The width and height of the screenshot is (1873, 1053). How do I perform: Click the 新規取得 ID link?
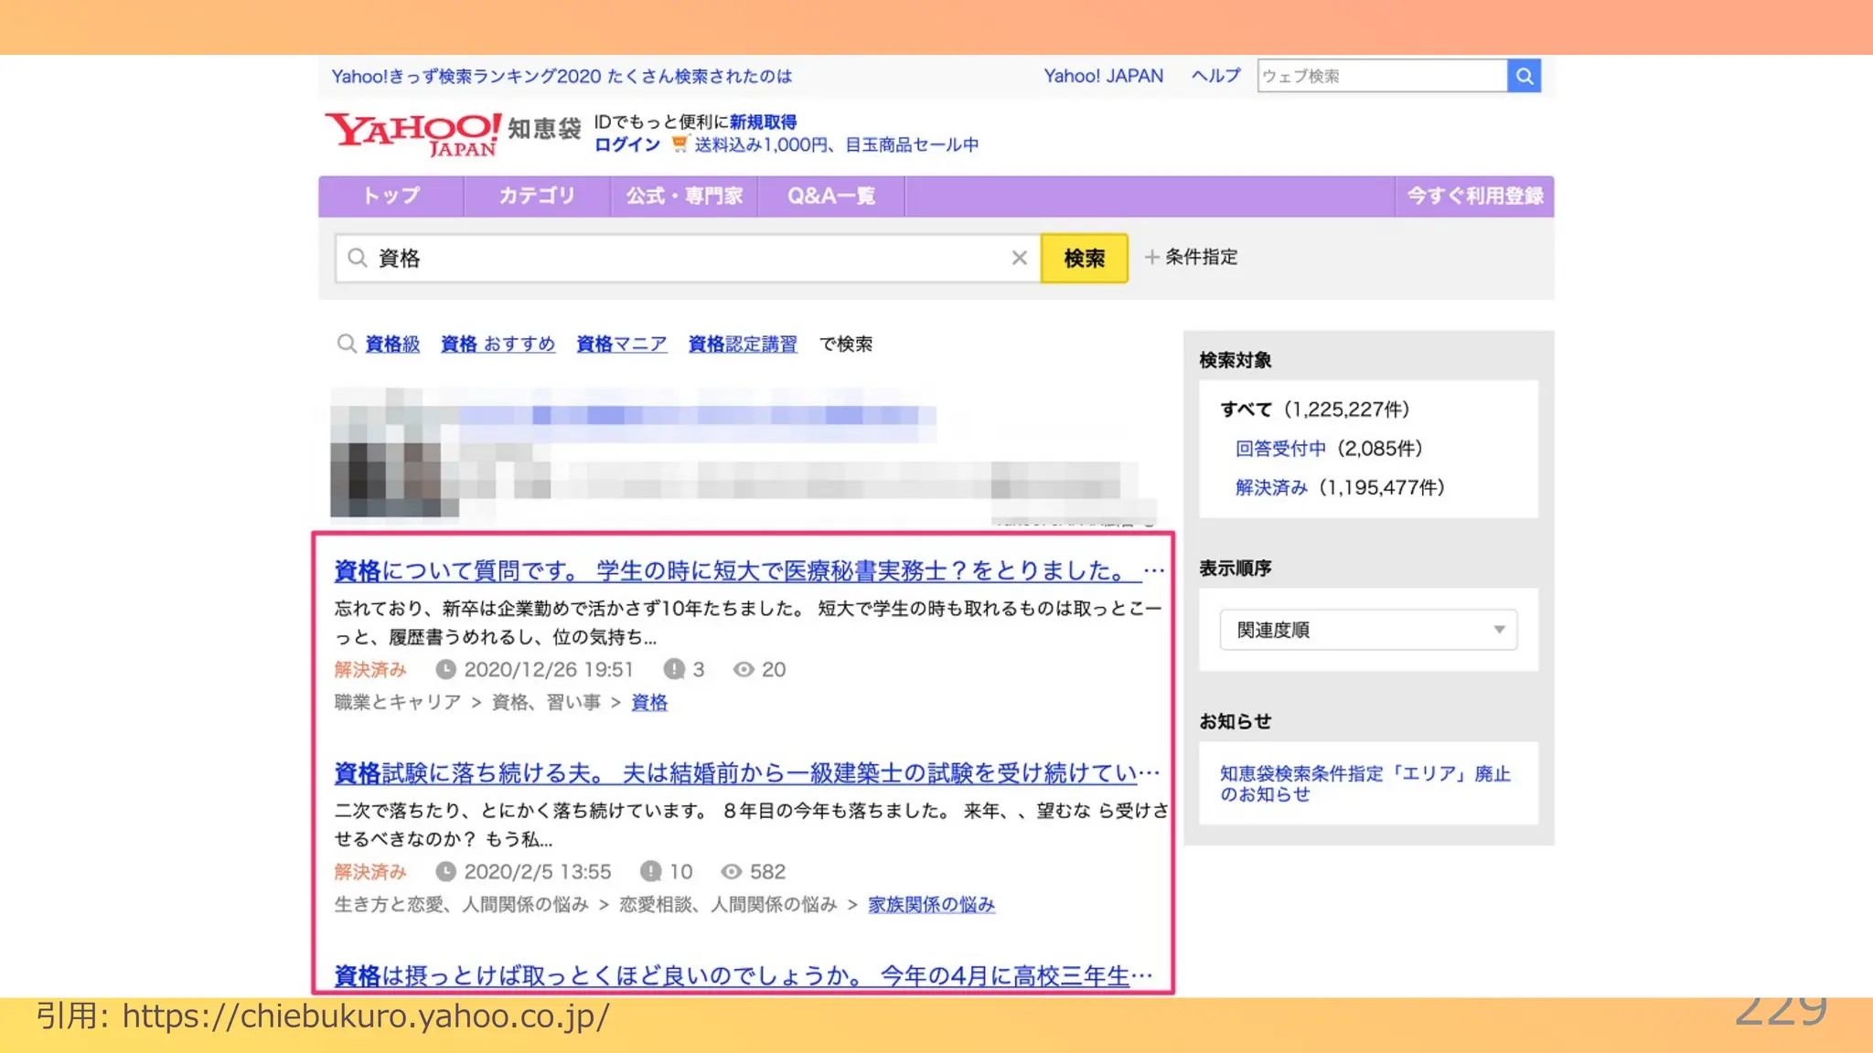coord(763,122)
